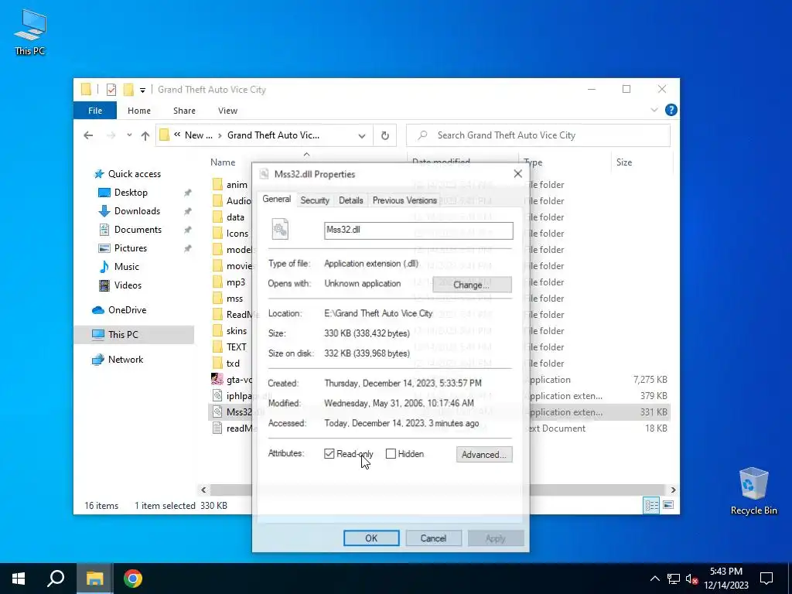Select the General tab in Properties
This screenshot has width=792, height=594.
pyautogui.click(x=276, y=199)
